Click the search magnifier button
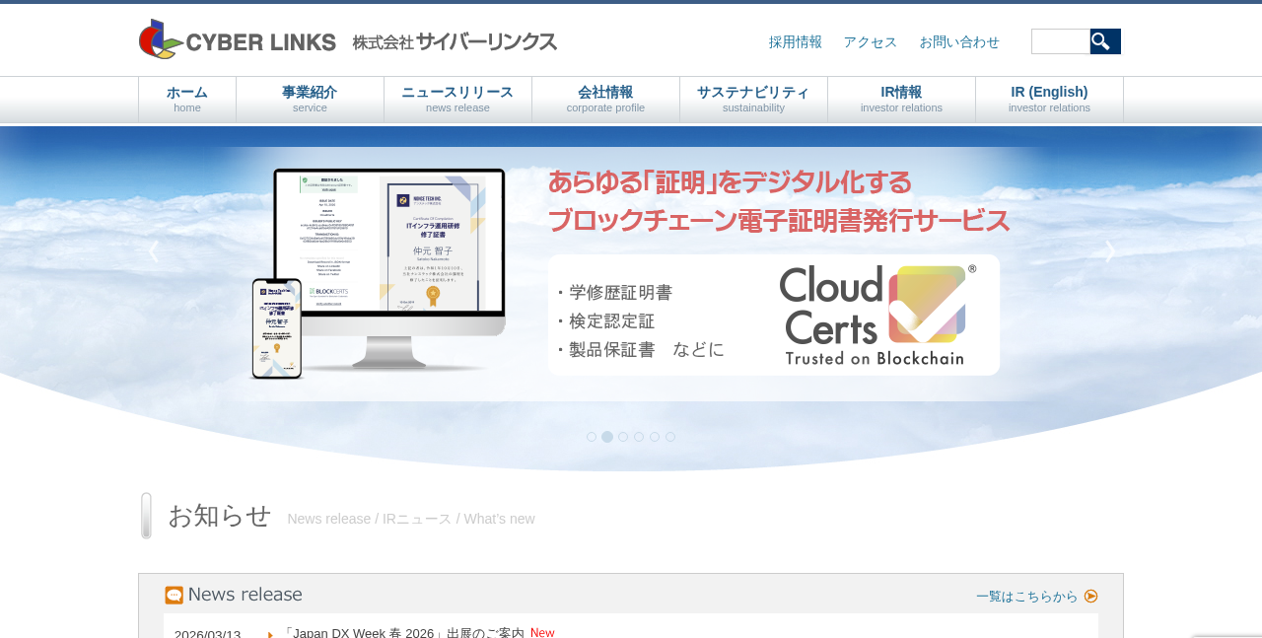1262x638 pixels. [x=1105, y=41]
